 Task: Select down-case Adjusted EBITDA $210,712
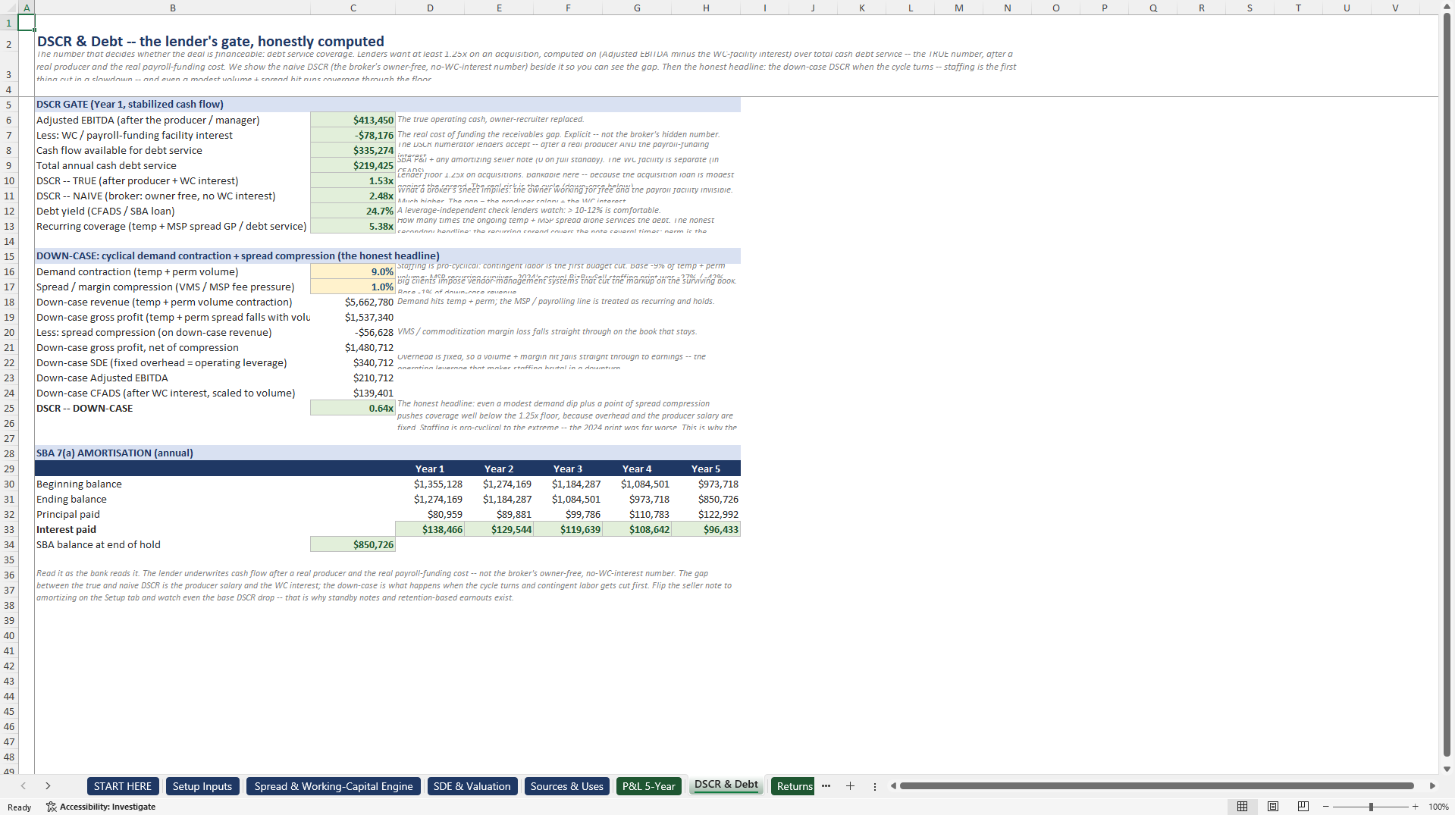tap(353, 378)
